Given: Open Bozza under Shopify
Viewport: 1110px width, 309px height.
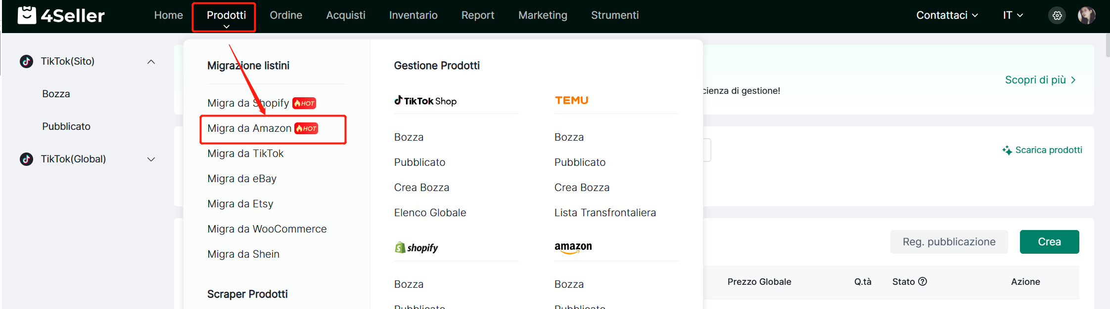Looking at the screenshot, I should coord(409,284).
